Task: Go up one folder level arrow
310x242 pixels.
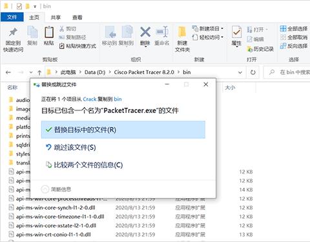Action: pyautogui.click(x=39, y=72)
